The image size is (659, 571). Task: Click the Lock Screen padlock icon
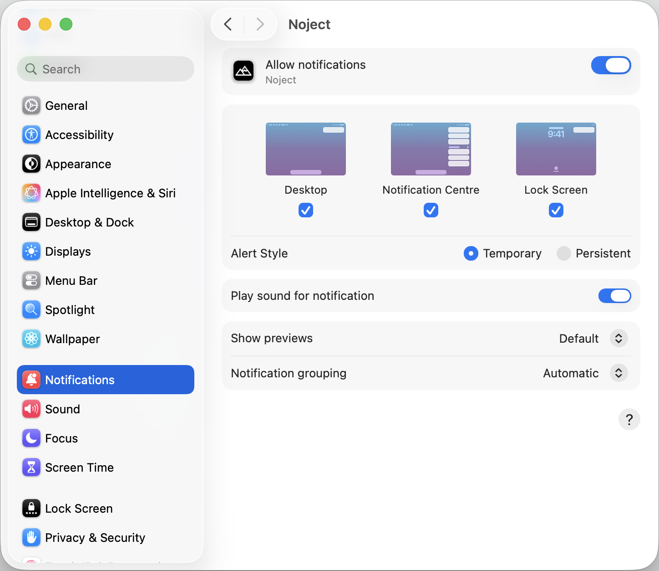[31, 509]
